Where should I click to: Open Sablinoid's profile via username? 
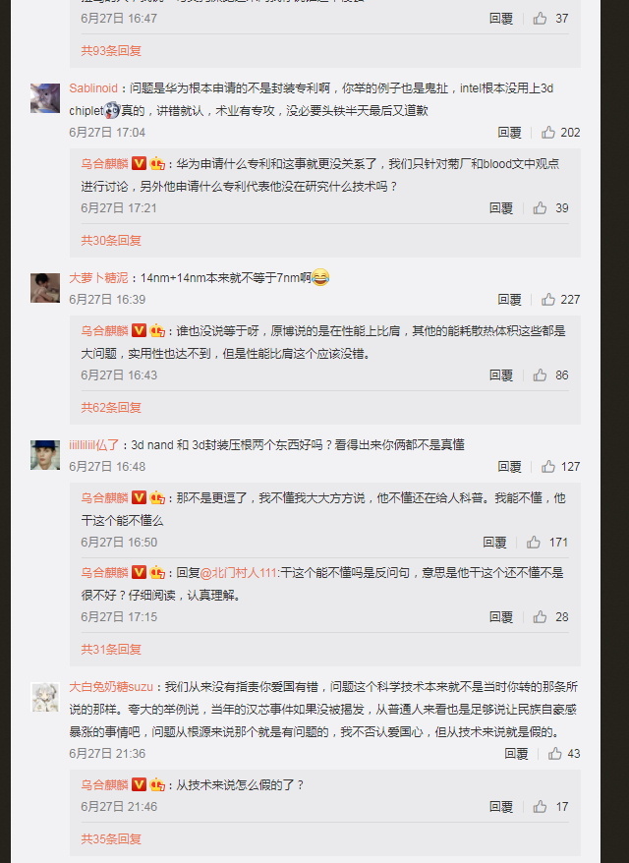(93, 88)
